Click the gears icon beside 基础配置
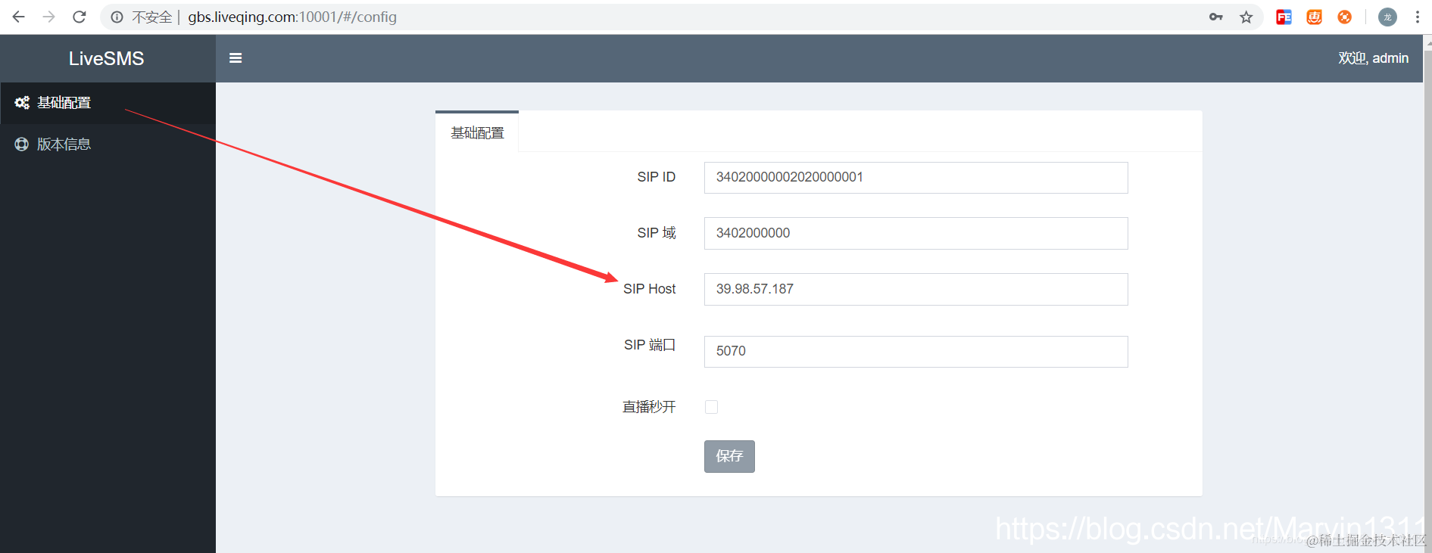The width and height of the screenshot is (1432, 553). (22, 103)
